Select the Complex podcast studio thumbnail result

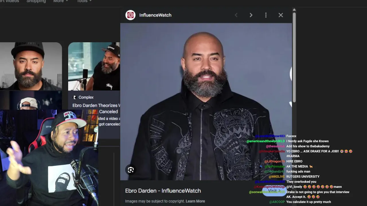pos(94,66)
